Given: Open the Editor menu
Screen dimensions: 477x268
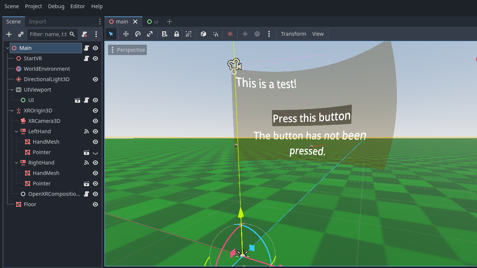Looking at the screenshot, I should (x=78, y=6).
